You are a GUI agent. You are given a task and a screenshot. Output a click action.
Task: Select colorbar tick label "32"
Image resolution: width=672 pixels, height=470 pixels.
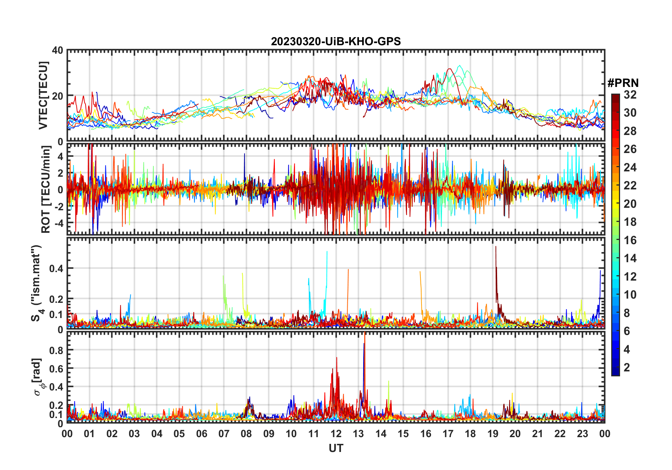click(x=630, y=95)
